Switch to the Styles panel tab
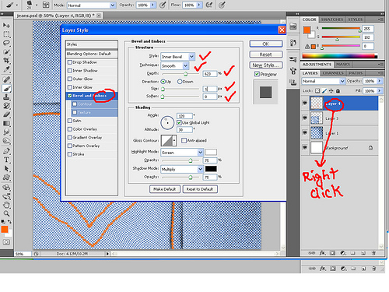 (356, 19)
